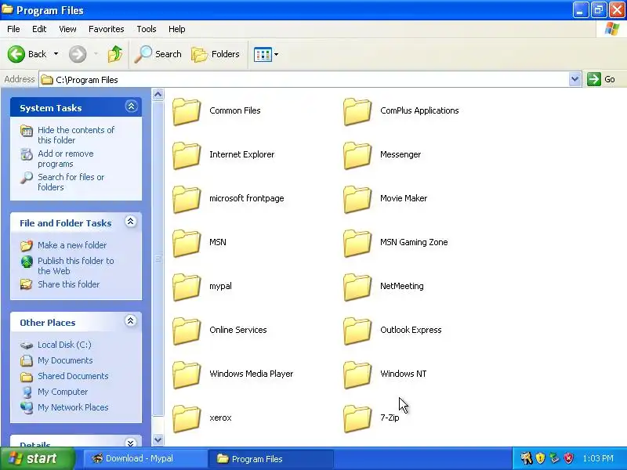Select the xerox folder icon
The height and width of the screenshot is (470, 627).
pos(187,419)
